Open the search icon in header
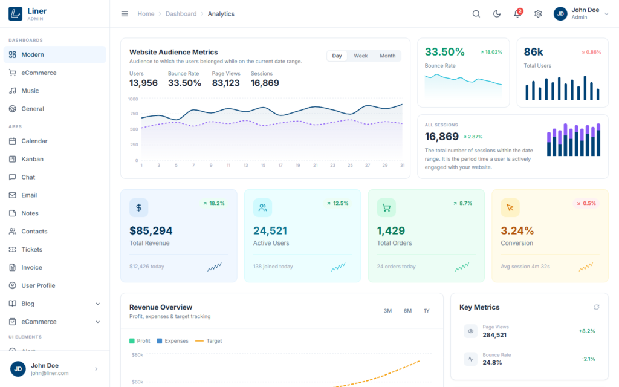The width and height of the screenshot is (619, 387). [x=476, y=14]
